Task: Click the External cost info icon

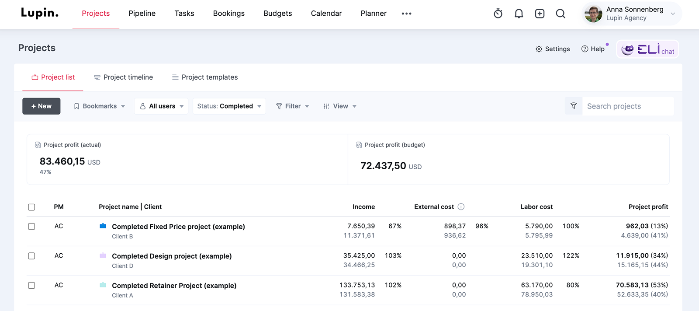Action: click(461, 207)
